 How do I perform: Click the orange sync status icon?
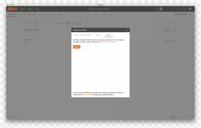[161, 9]
